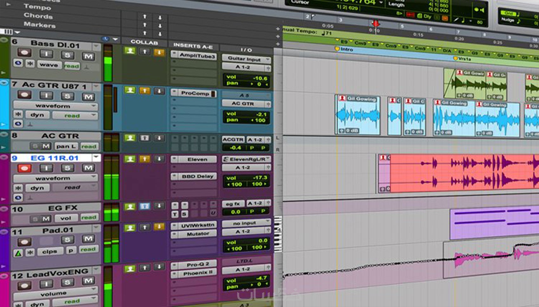Viewport: 539px width, 307px height.
Task: Open the BBD Delay insert plug-in
Action: tap(194, 176)
